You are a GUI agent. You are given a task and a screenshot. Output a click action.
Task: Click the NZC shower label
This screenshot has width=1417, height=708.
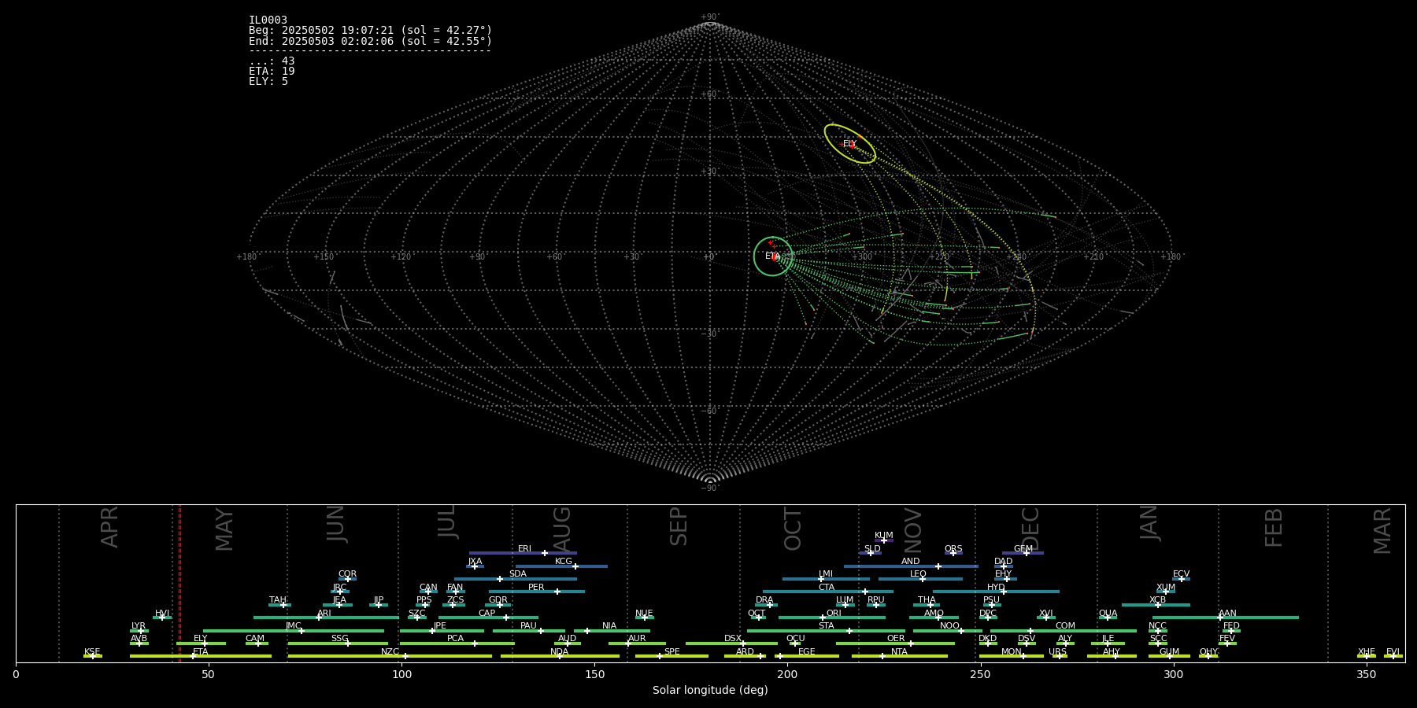(x=390, y=651)
